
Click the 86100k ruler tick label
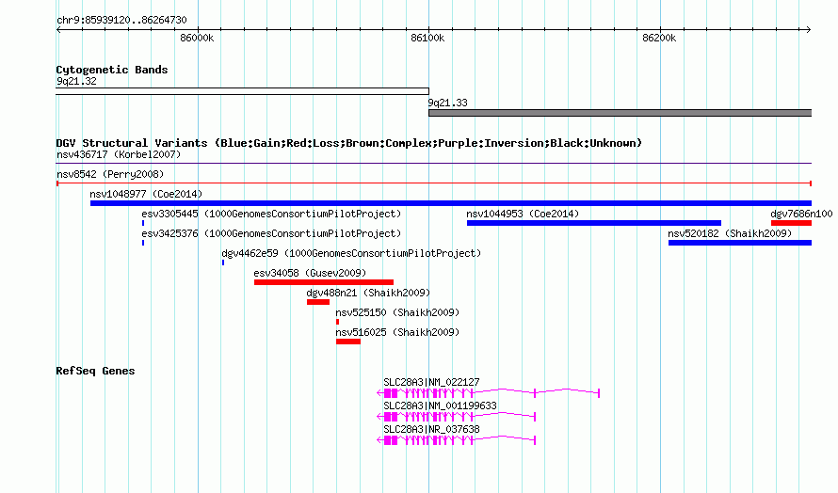tap(427, 38)
